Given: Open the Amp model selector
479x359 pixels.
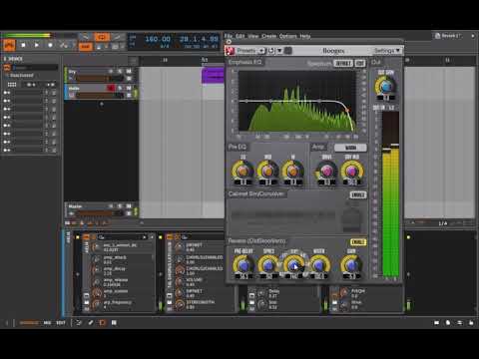Looking at the screenshot, I should tap(350, 148).
